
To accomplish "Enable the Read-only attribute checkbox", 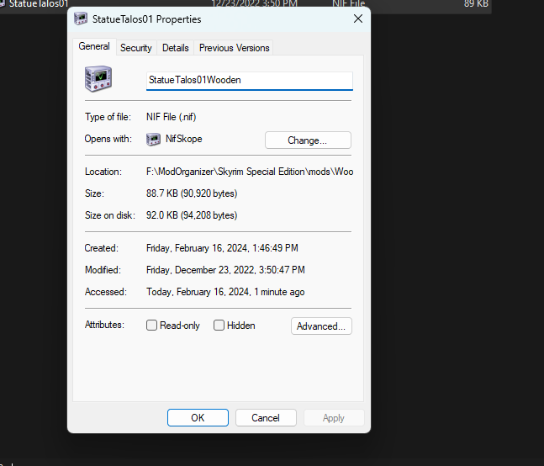I will pos(151,326).
